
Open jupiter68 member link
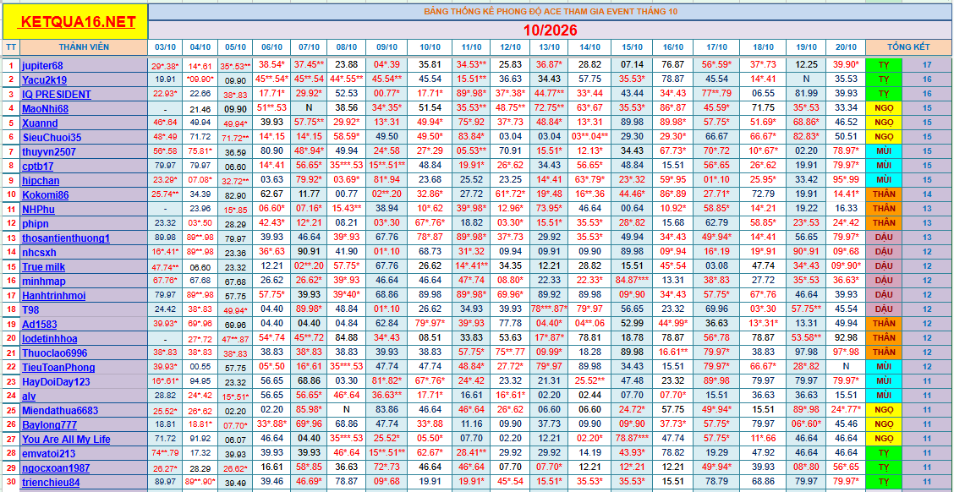tap(42, 65)
